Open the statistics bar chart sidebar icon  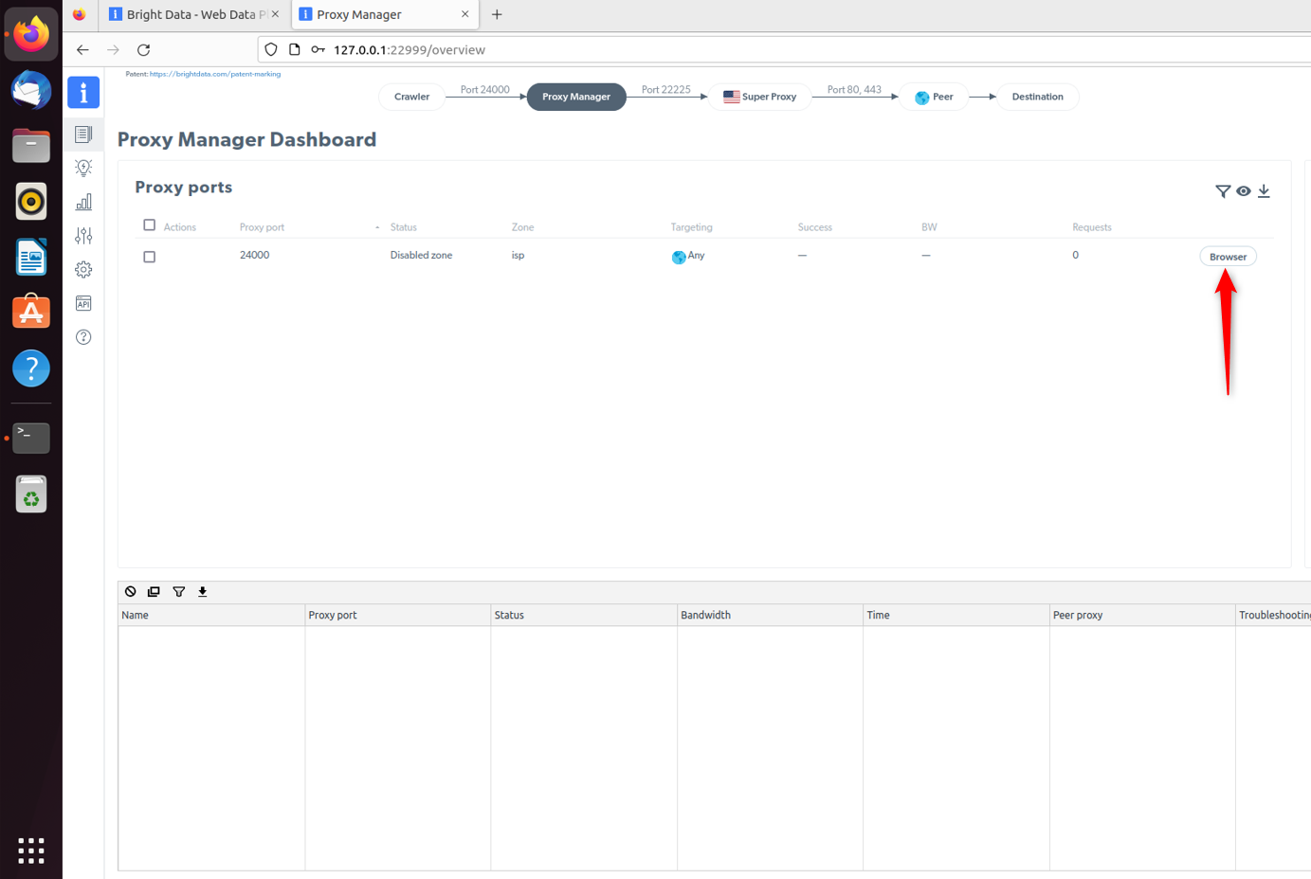(83, 202)
